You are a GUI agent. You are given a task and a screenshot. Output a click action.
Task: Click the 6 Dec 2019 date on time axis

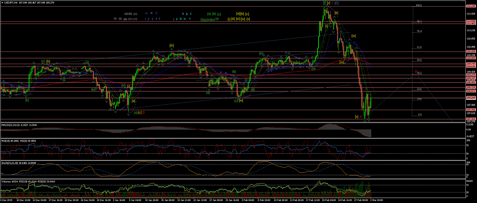pyautogui.click(x=6, y=200)
